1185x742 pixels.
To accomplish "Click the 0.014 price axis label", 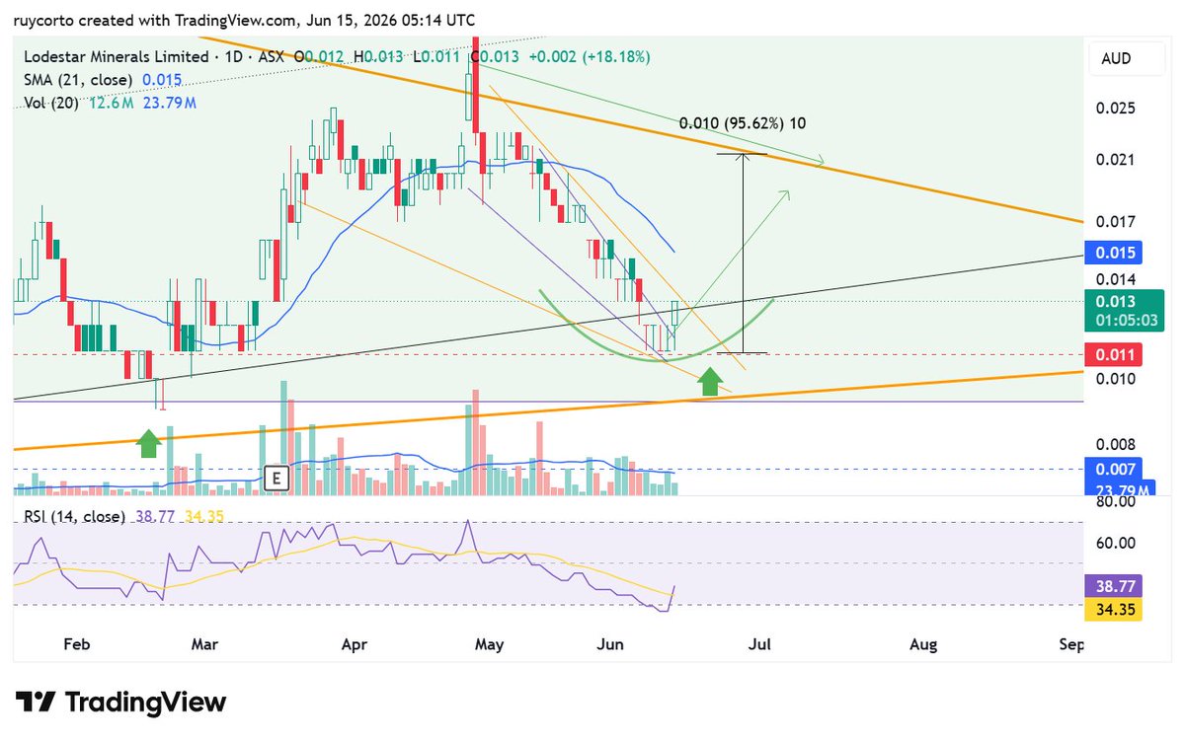I will tap(1114, 279).
